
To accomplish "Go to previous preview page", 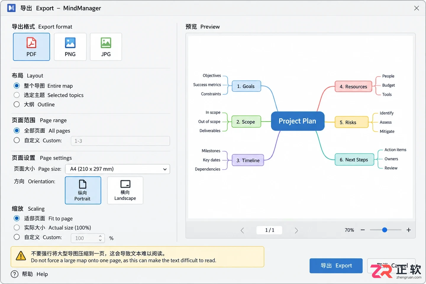I will tap(242, 230).
